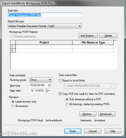Select the Project column header
The height and width of the screenshot is (138, 126).
(x=44, y=43)
